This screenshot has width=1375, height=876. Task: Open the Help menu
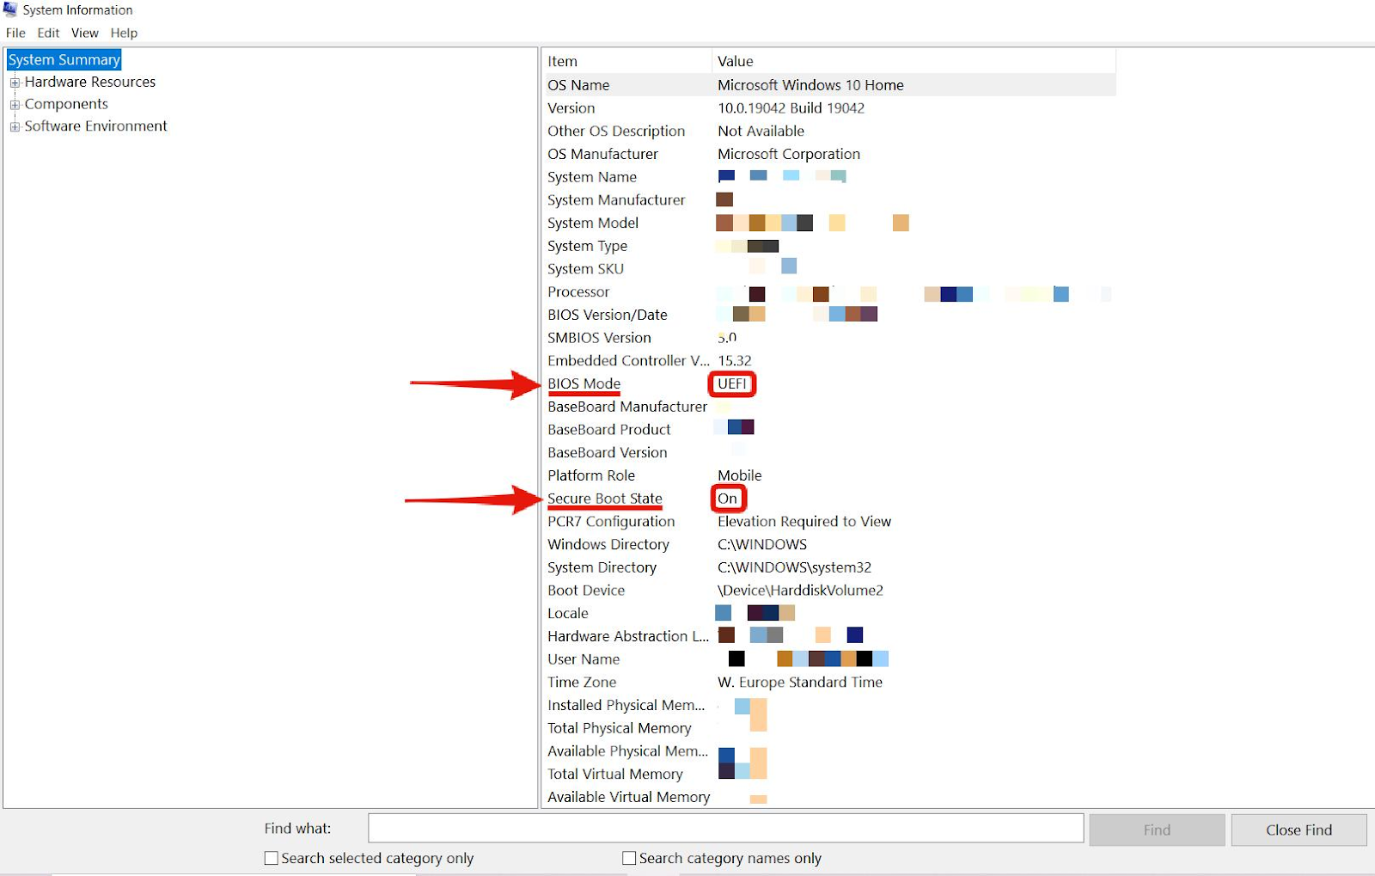pos(124,33)
